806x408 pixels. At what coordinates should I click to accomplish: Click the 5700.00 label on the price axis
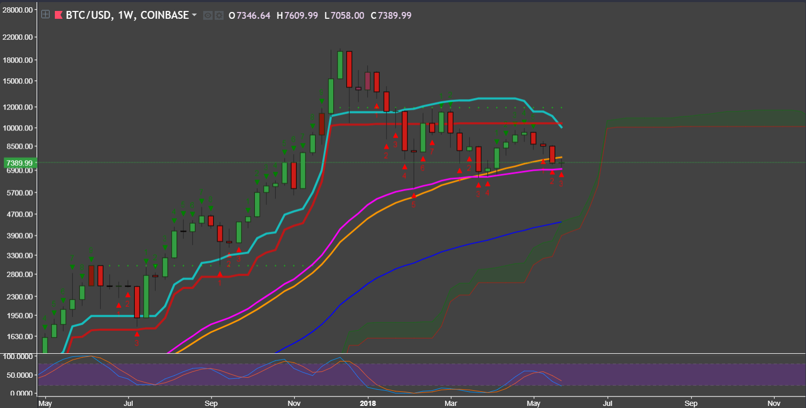point(20,193)
